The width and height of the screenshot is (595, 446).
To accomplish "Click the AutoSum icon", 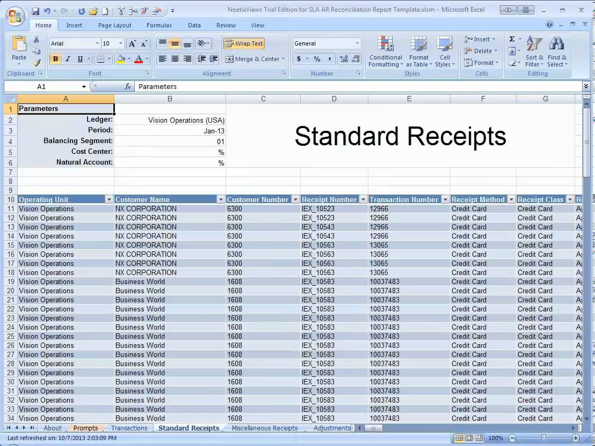I will (x=512, y=39).
